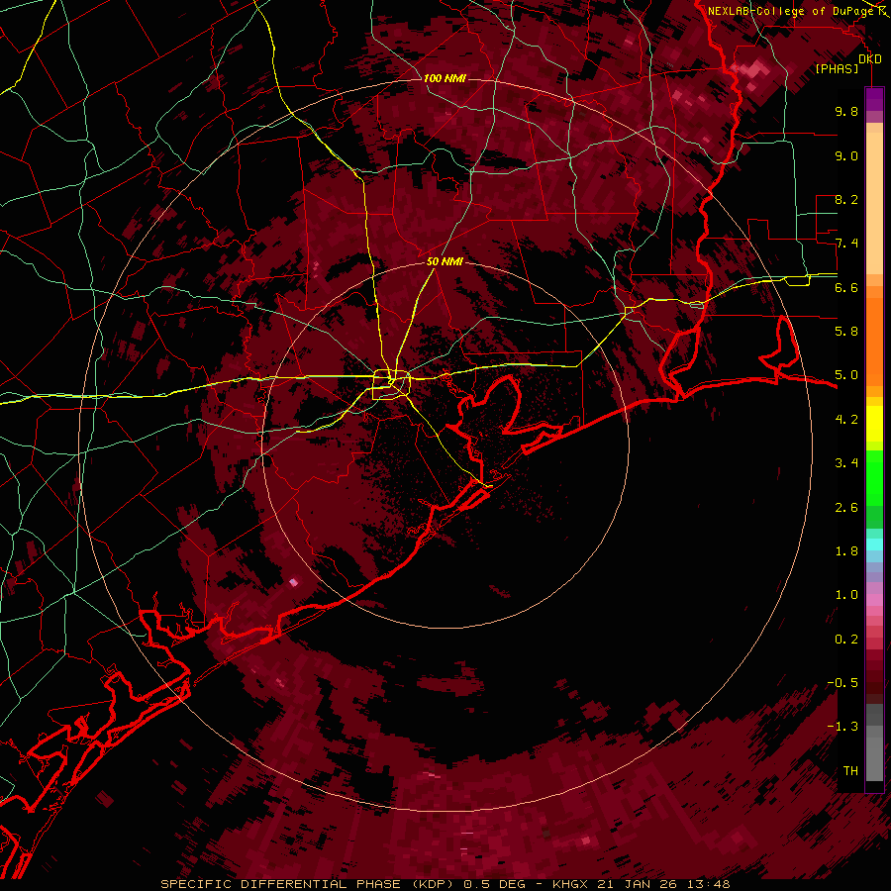This screenshot has width=891, height=891.
Task: Click the 13:48 timestamp in caption
Action: pyautogui.click(x=707, y=884)
